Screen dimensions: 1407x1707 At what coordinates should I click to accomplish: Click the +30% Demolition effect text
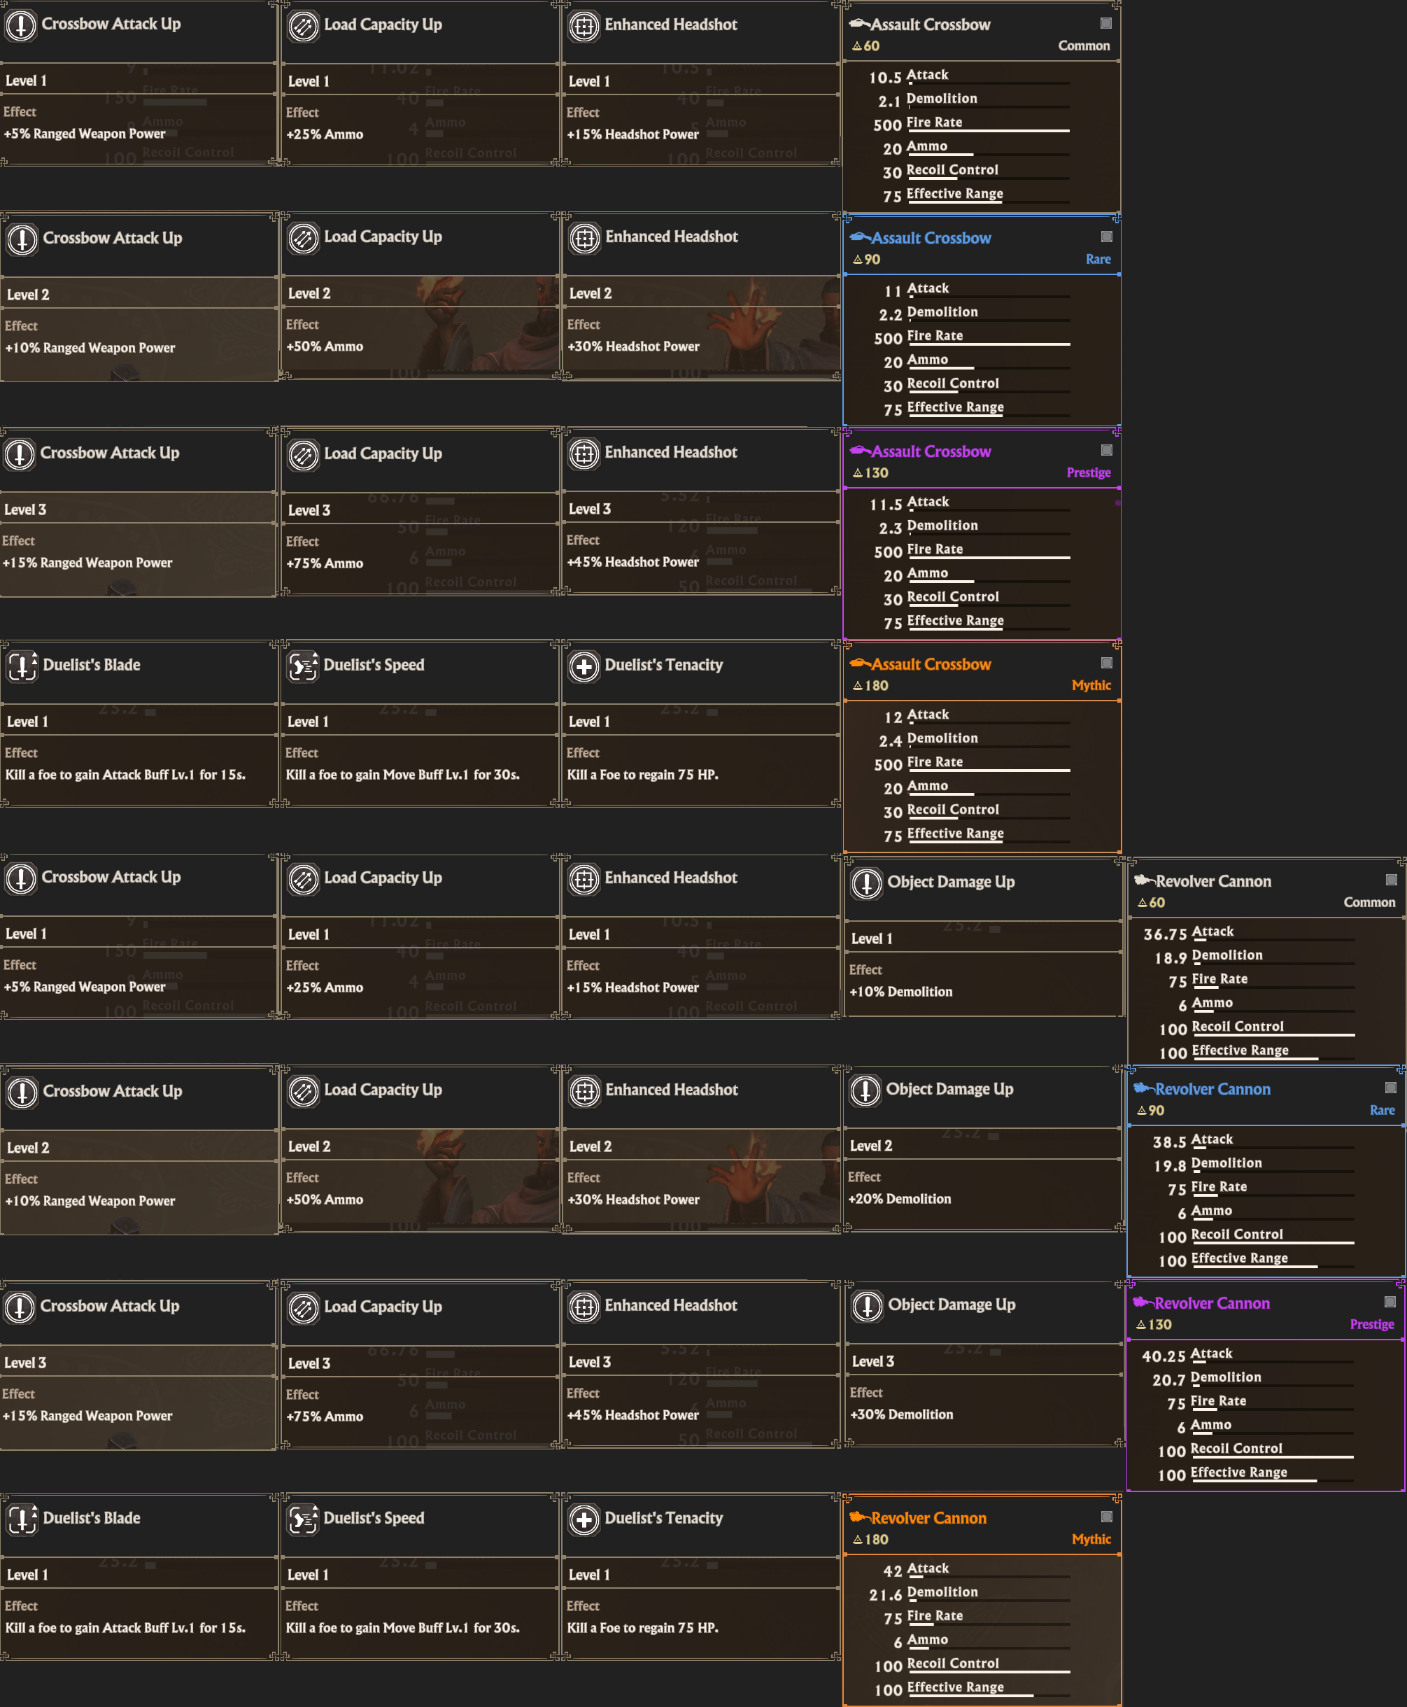pyautogui.click(x=901, y=1414)
